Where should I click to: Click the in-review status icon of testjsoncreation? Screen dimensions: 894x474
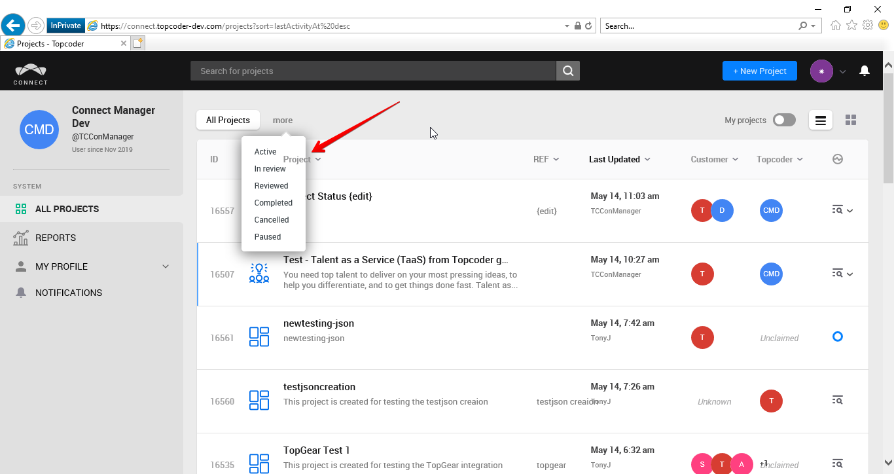tap(838, 399)
